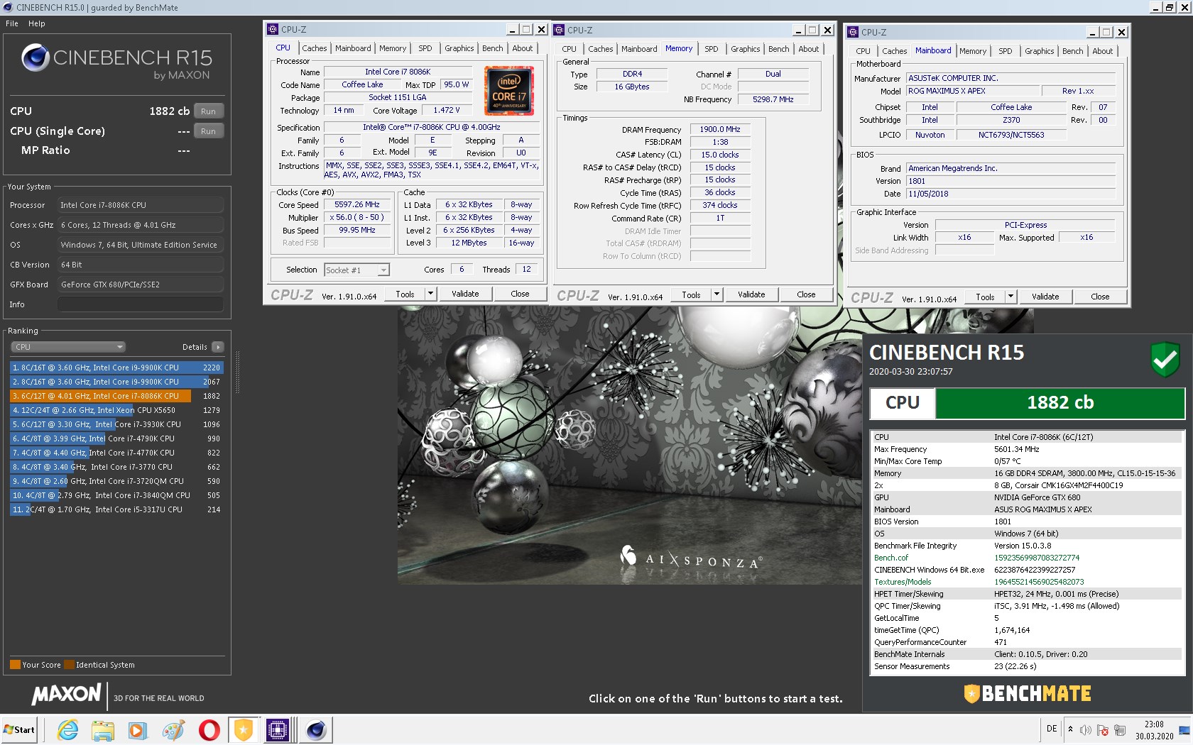Screen dimensions: 1193x745
Task: Open the Help menu
Action: (x=37, y=23)
